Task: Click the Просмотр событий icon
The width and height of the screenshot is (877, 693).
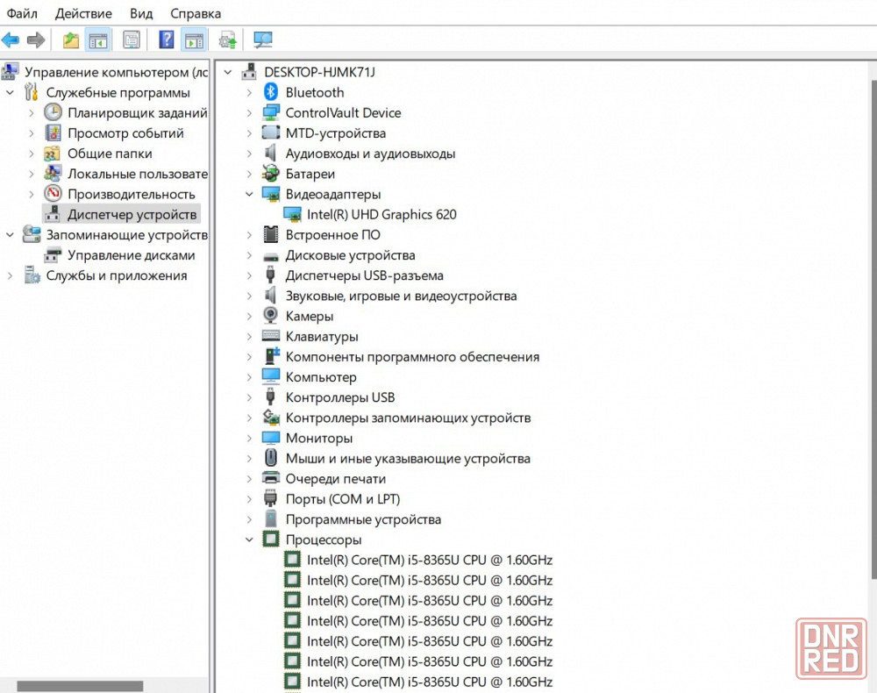Action: 53,133
